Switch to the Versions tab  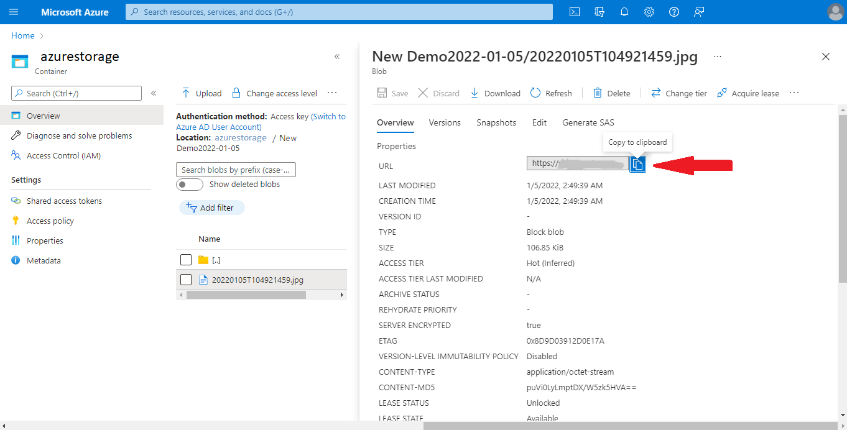pyautogui.click(x=445, y=122)
